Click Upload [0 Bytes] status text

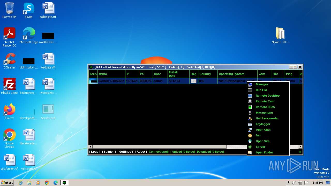(x=184, y=152)
